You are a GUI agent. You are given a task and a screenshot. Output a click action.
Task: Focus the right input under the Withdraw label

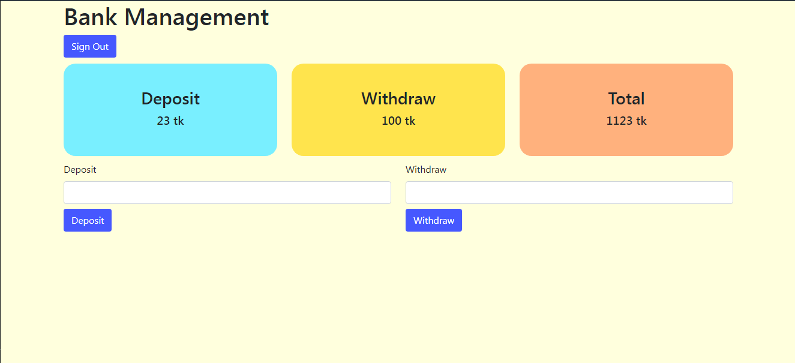pyautogui.click(x=569, y=192)
